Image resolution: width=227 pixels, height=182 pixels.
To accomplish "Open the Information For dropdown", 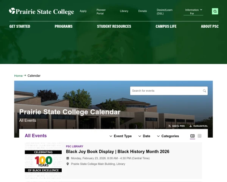I will pyautogui.click(x=193, y=12).
